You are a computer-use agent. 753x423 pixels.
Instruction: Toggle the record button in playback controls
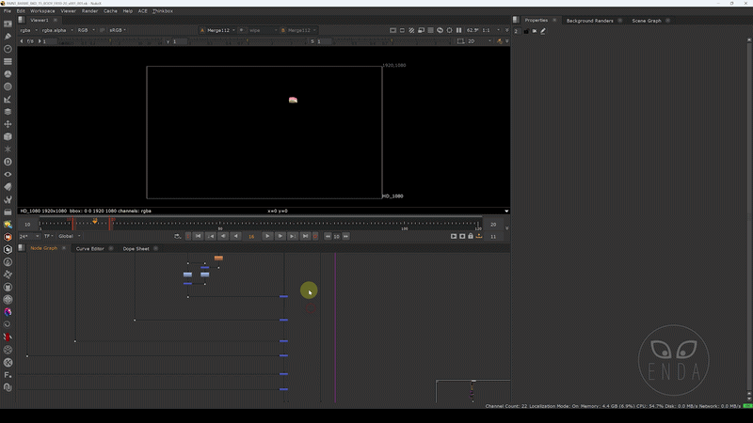315,236
